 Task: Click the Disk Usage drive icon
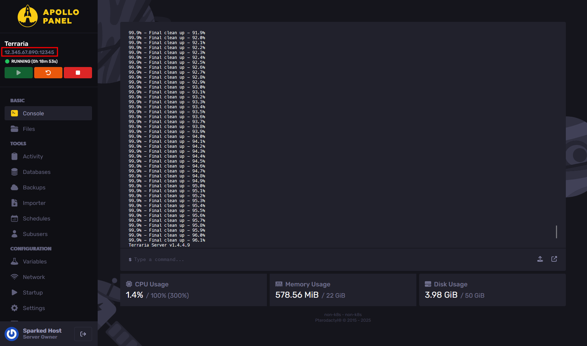428,284
